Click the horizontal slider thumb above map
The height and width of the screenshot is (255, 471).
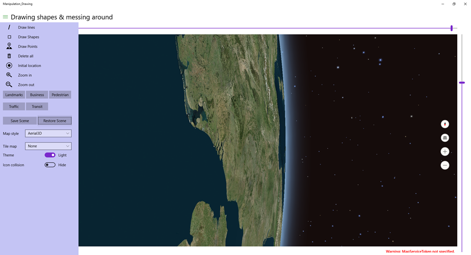452,28
